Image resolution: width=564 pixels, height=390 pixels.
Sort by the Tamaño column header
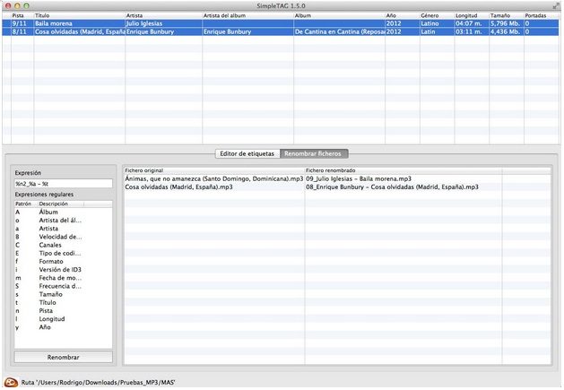coord(505,15)
